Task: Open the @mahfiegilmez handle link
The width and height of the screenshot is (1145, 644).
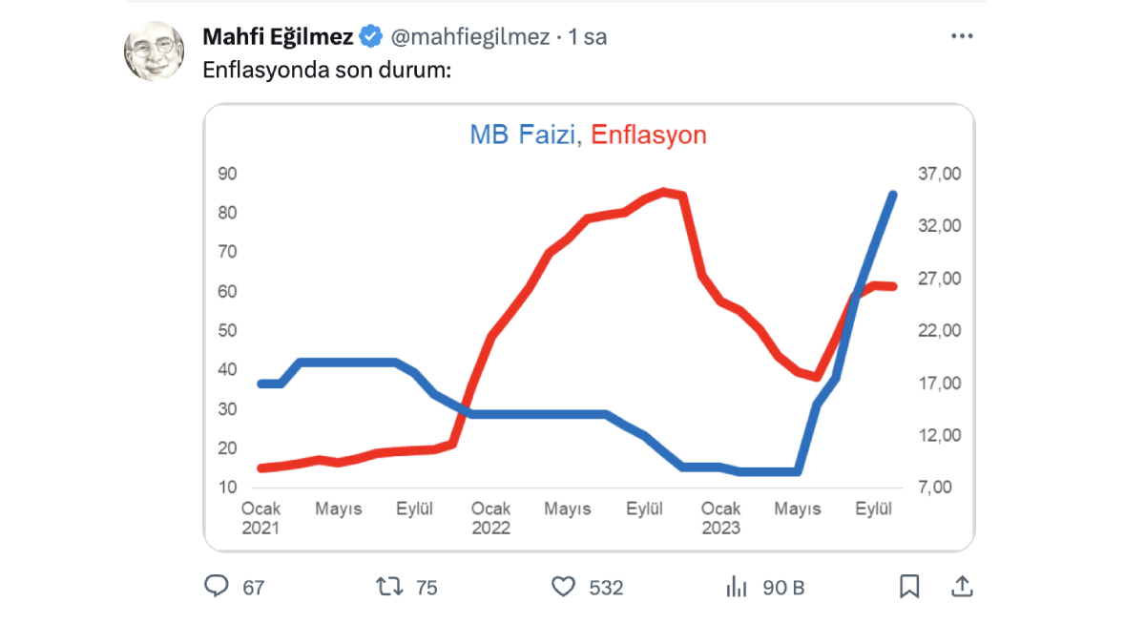Action: pyautogui.click(x=470, y=37)
